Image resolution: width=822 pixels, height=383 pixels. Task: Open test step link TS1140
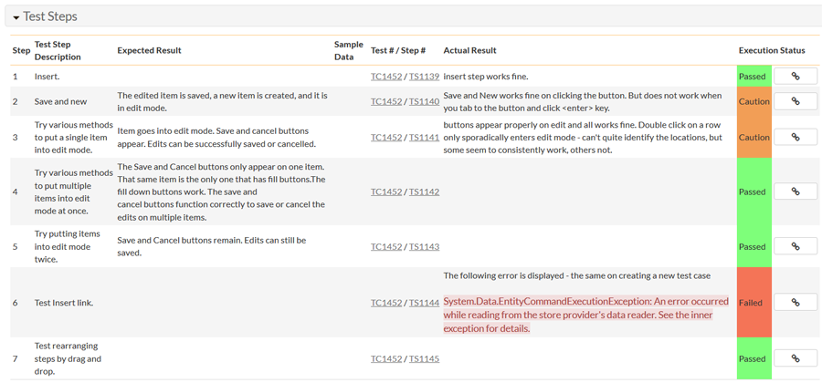tap(424, 101)
